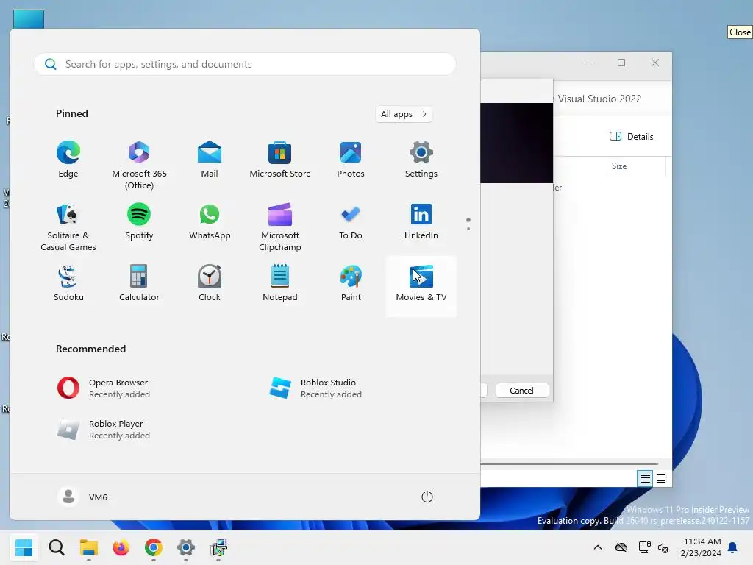This screenshot has width=753, height=565.
Task: Open Microsoft Store
Action: click(x=280, y=160)
